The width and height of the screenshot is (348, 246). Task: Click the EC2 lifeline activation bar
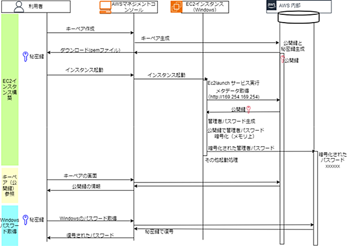click(205, 118)
